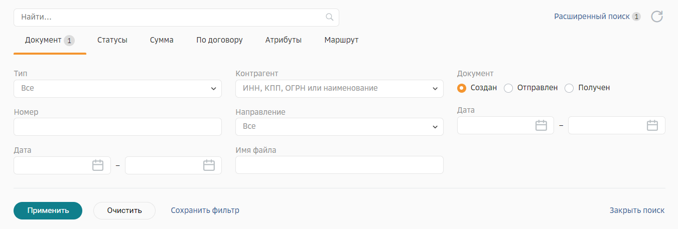Image resolution: width=678 pixels, height=229 pixels.
Task: Expand the Тип dropdown
Action: (x=117, y=88)
